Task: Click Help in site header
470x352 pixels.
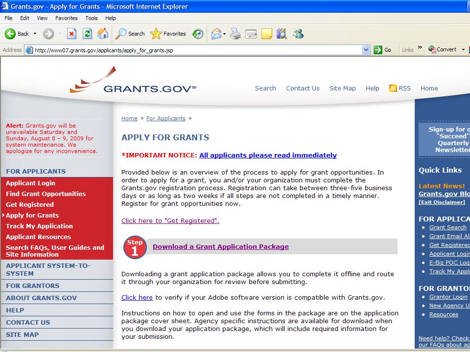Action: point(372,88)
